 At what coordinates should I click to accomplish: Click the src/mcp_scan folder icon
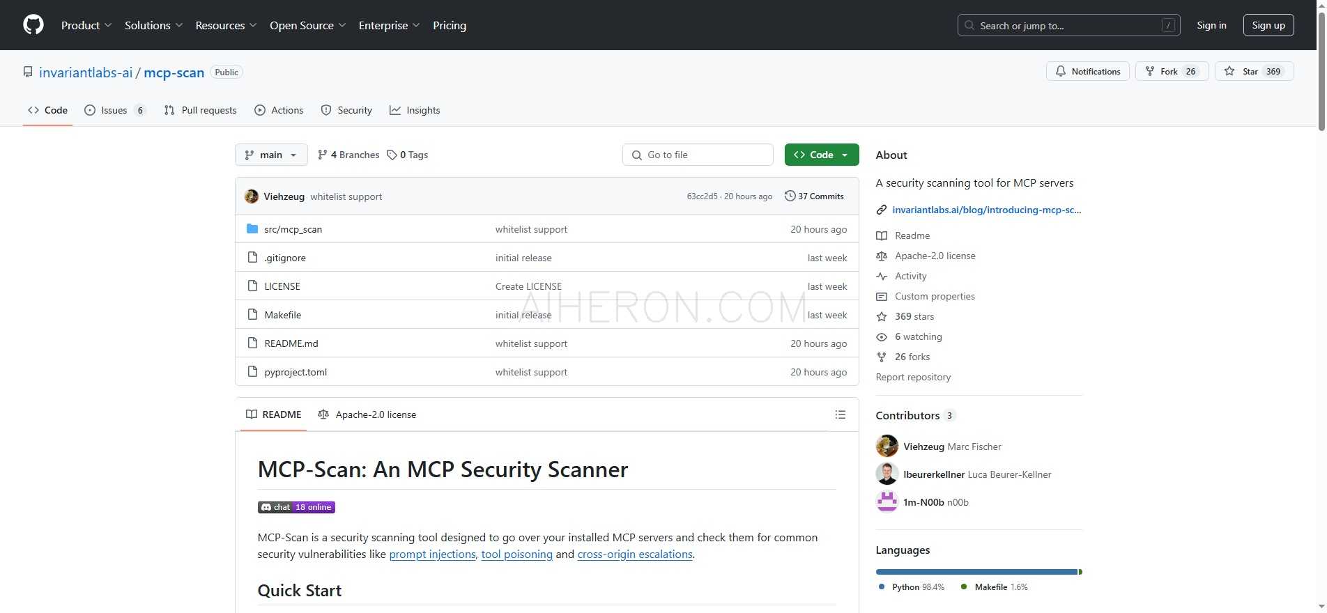[252, 229]
